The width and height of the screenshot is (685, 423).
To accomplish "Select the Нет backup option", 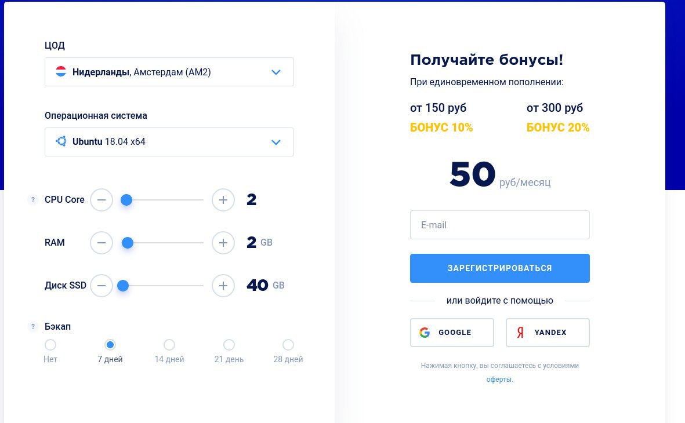I will 50,345.
